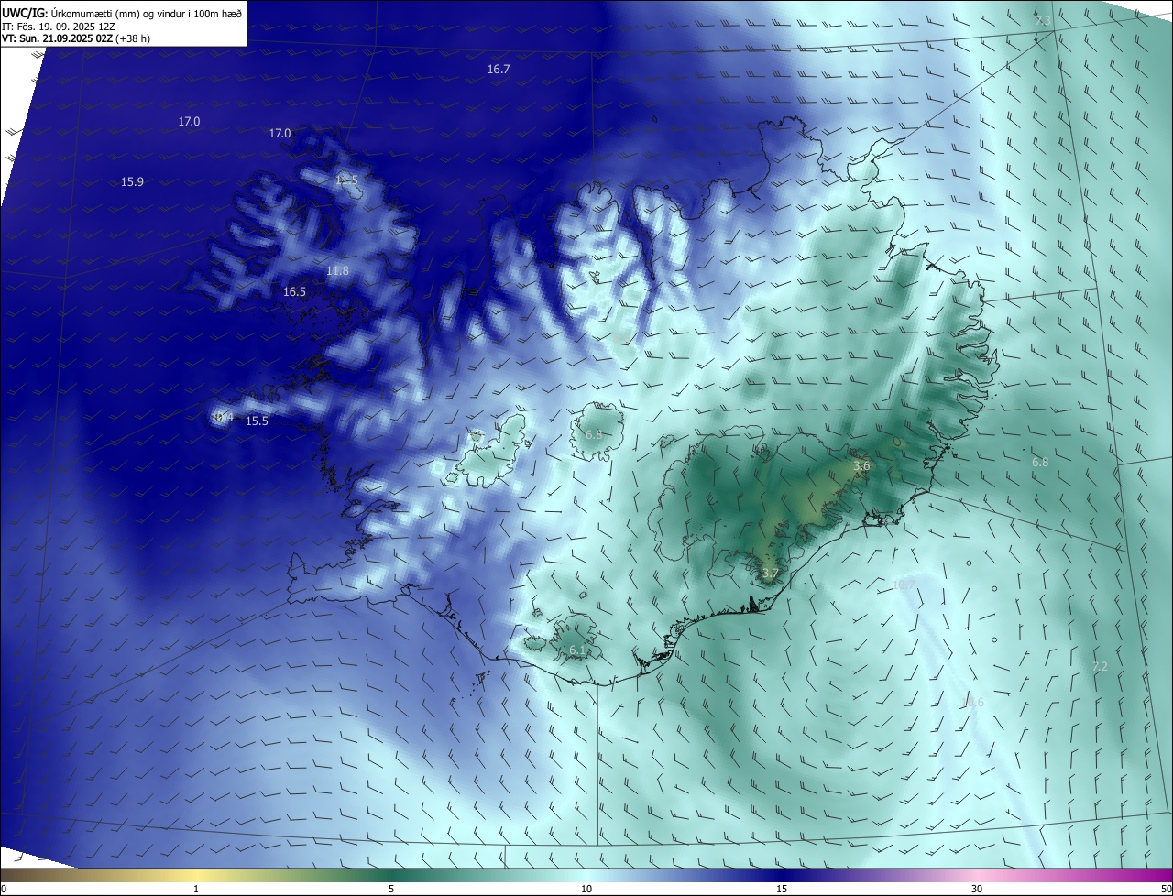Click the 7.3 value label
Viewport: 1173px width, 896px height.
coord(1044,20)
